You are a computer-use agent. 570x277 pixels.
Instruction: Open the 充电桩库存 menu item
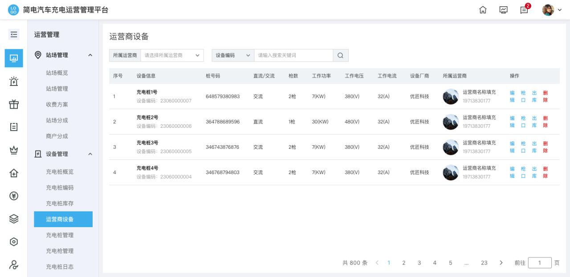60,204
